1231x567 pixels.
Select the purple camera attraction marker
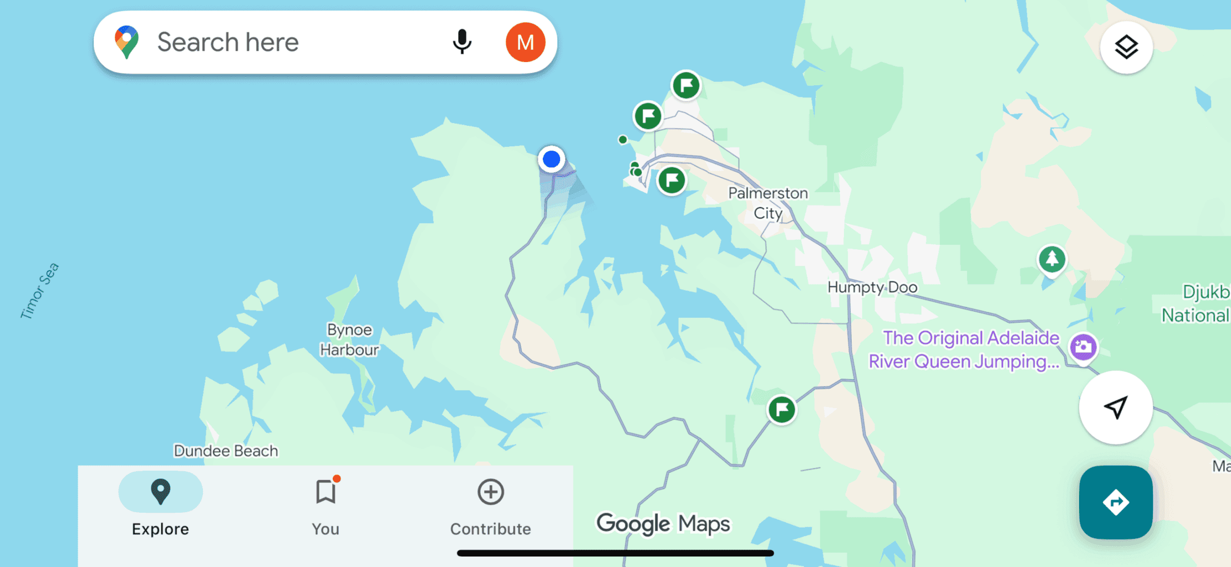tap(1083, 348)
